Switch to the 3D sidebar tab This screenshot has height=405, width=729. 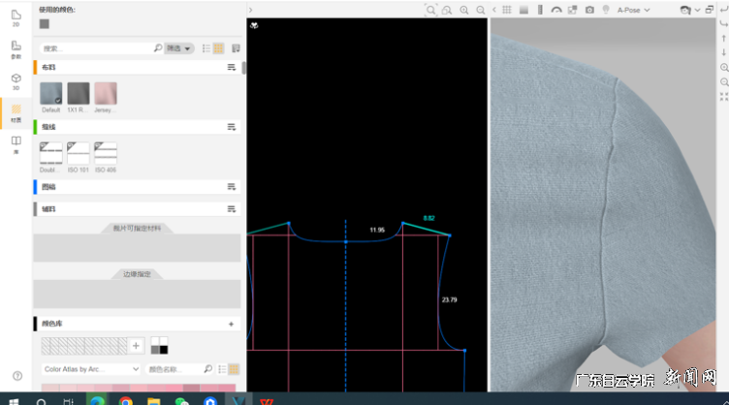click(x=16, y=80)
